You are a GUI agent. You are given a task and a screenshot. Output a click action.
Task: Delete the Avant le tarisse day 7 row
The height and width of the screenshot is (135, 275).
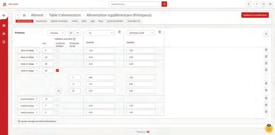point(266,105)
